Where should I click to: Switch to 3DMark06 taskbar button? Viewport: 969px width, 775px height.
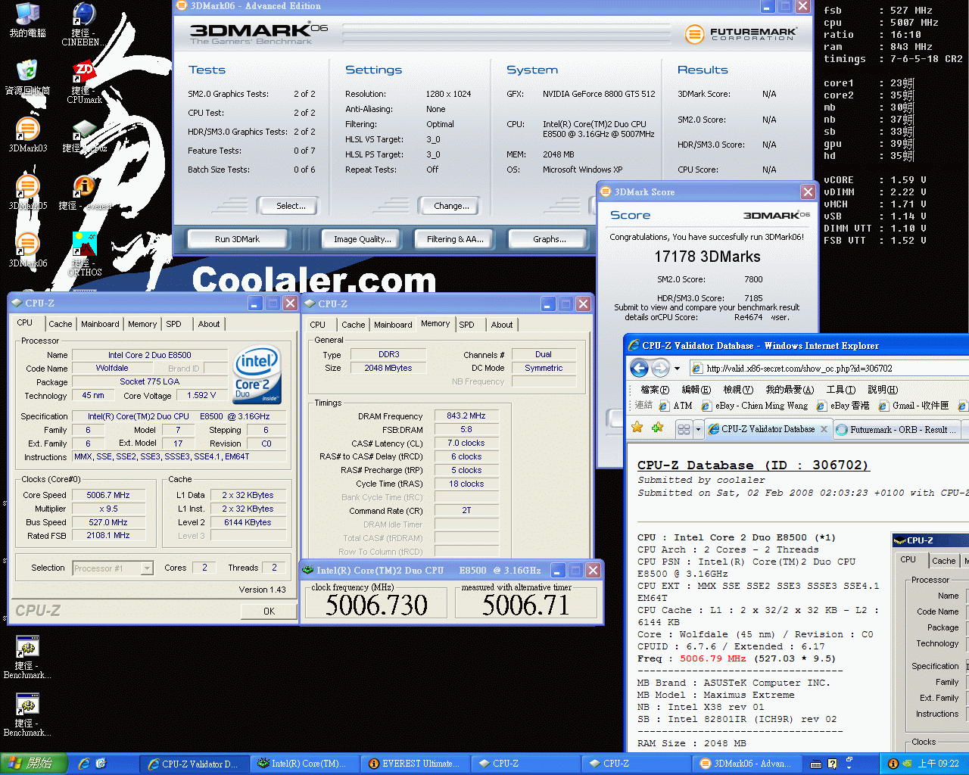click(746, 764)
